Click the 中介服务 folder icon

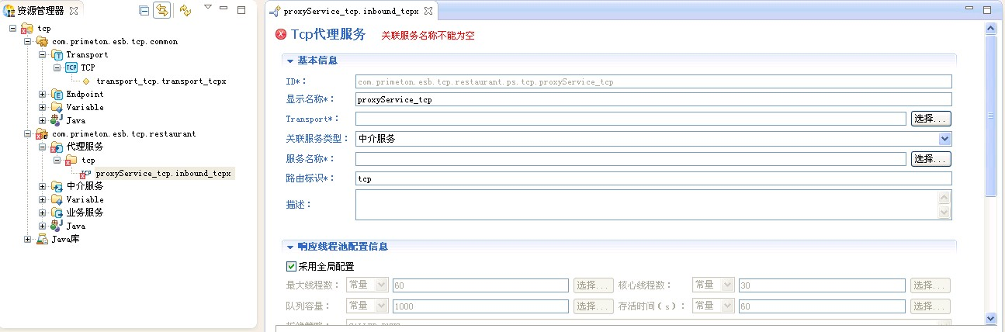click(x=57, y=186)
